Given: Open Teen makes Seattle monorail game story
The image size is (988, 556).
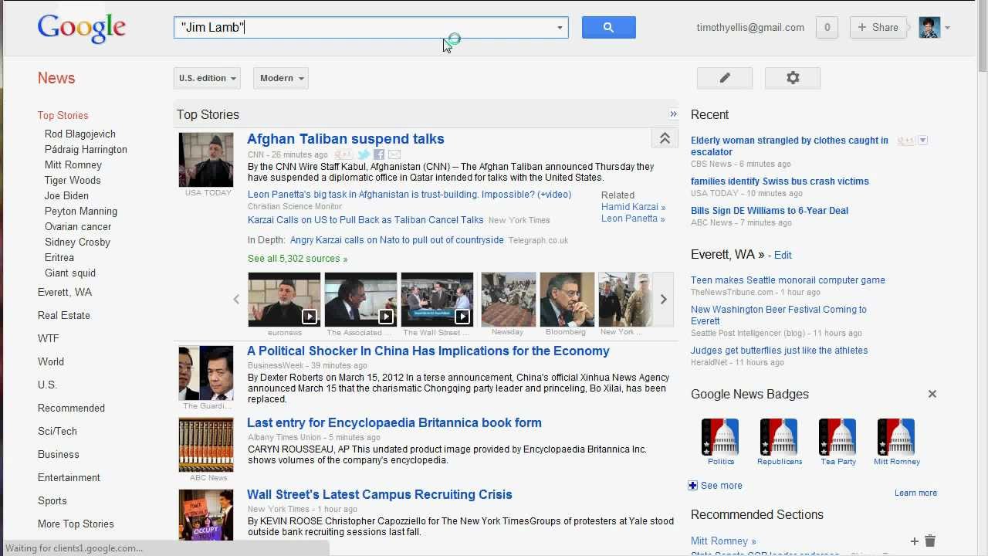Looking at the screenshot, I should (x=788, y=280).
